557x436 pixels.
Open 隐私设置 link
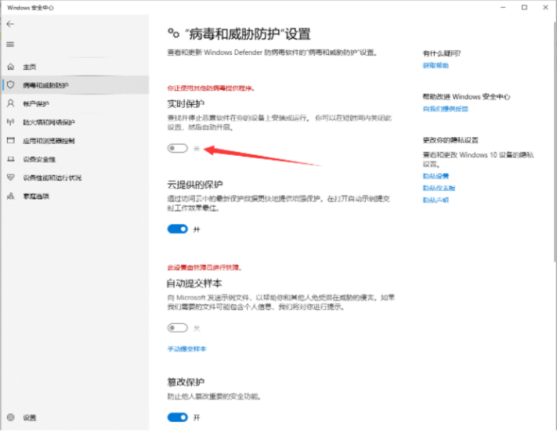coord(436,176)
